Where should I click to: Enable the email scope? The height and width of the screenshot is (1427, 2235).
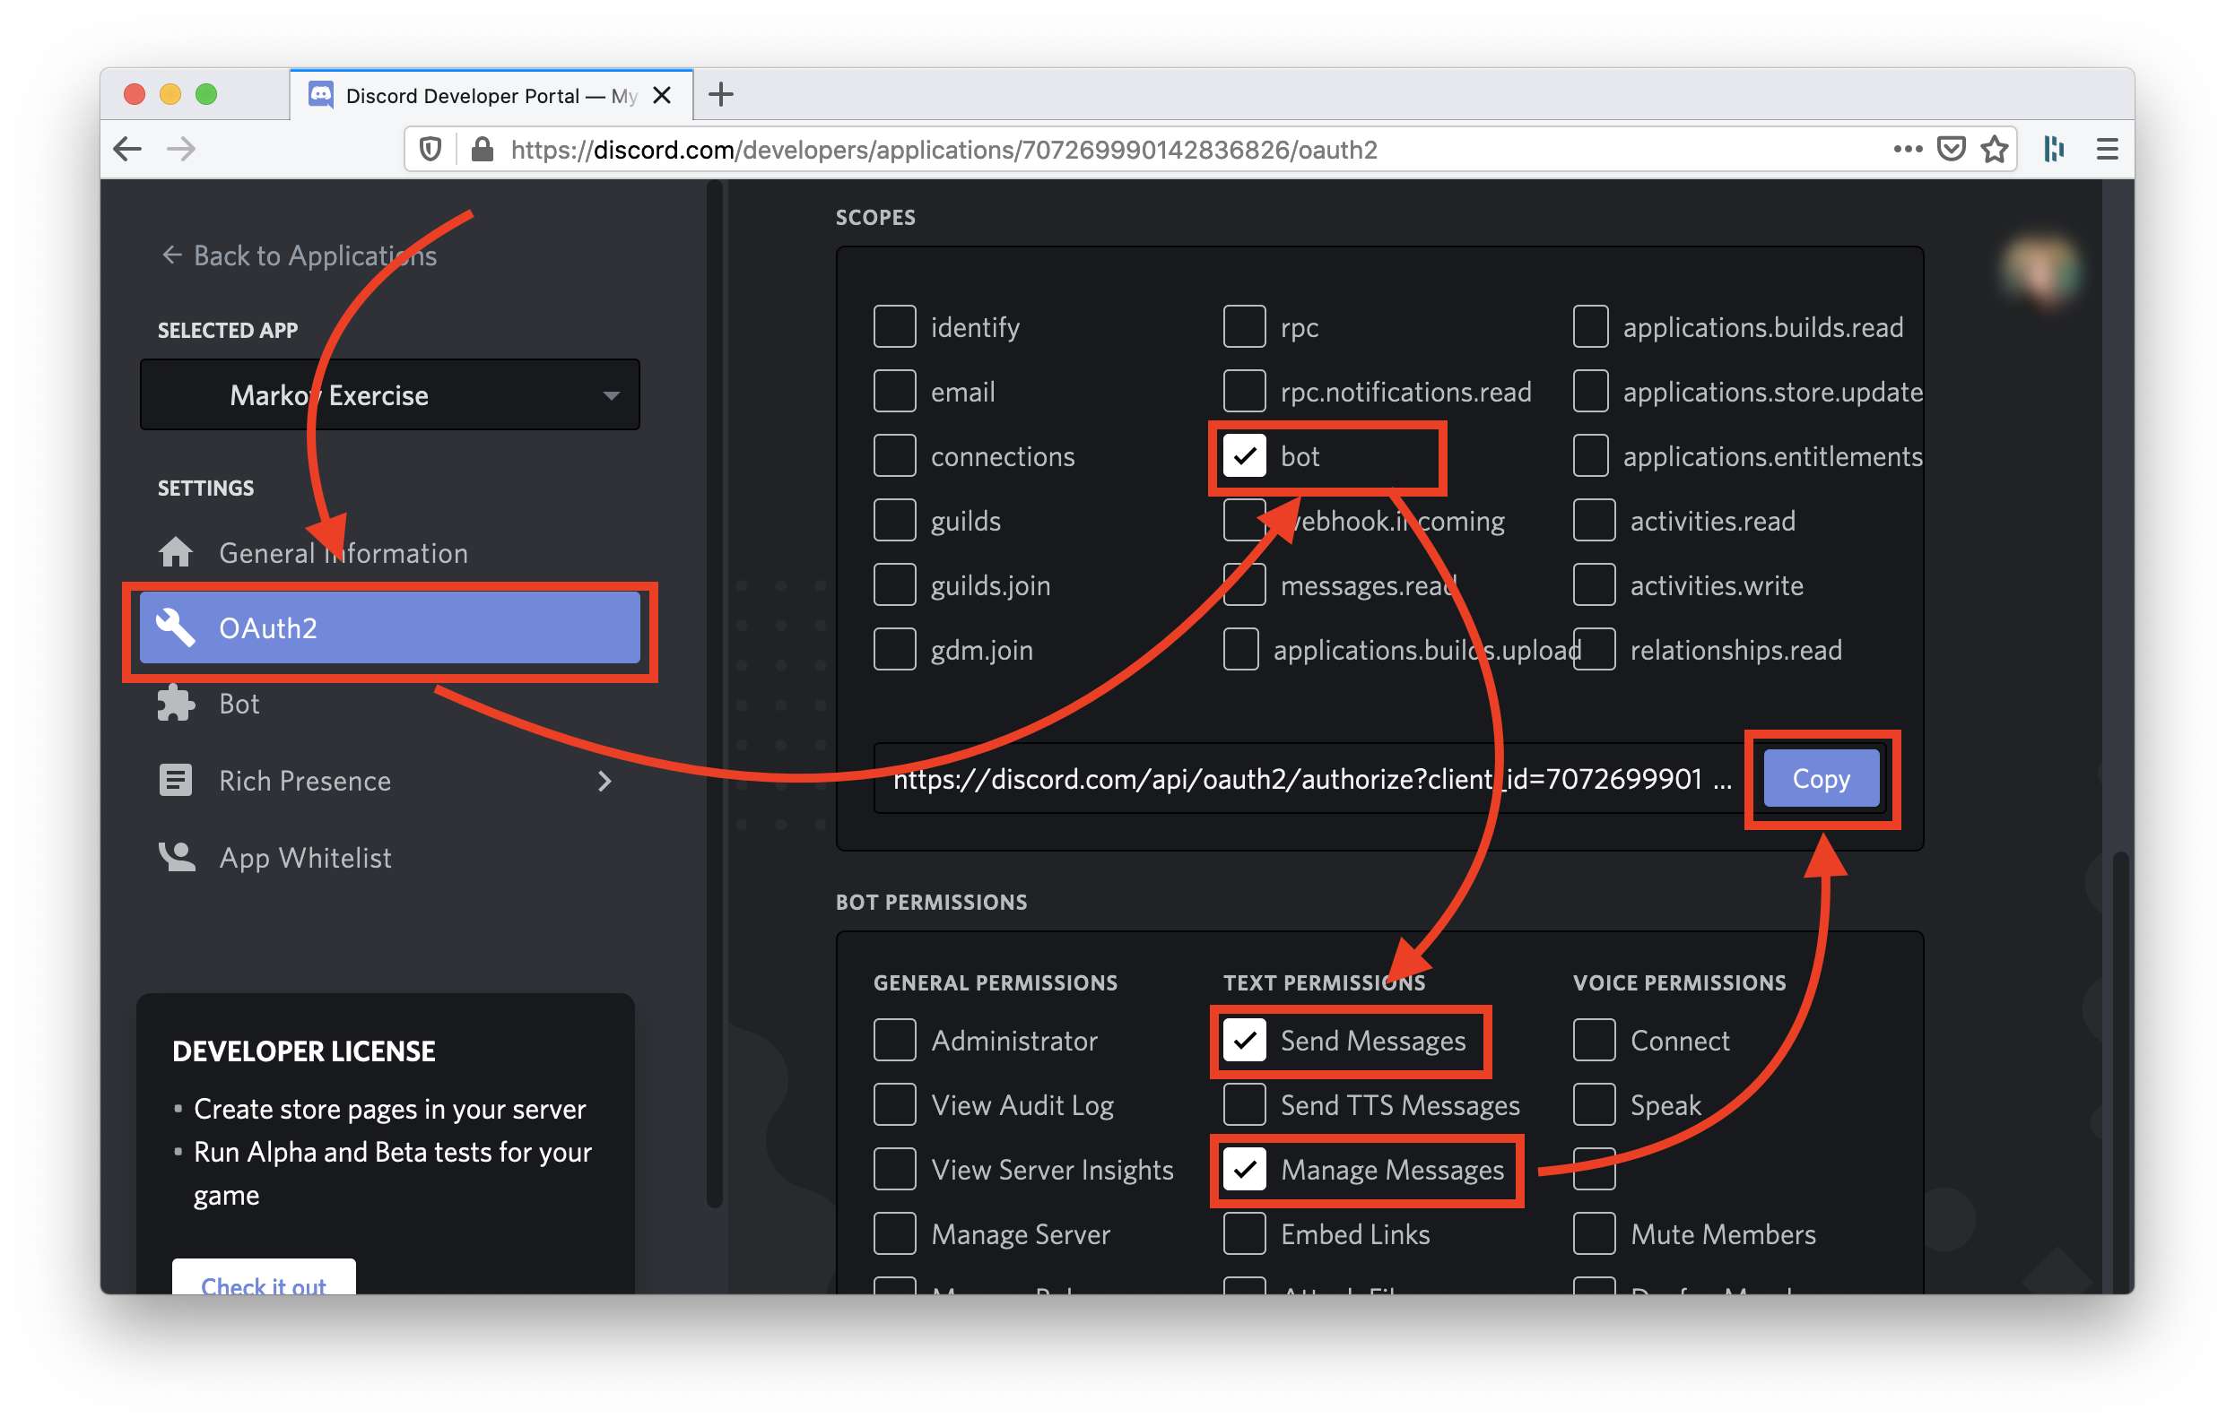pos(895,392)
